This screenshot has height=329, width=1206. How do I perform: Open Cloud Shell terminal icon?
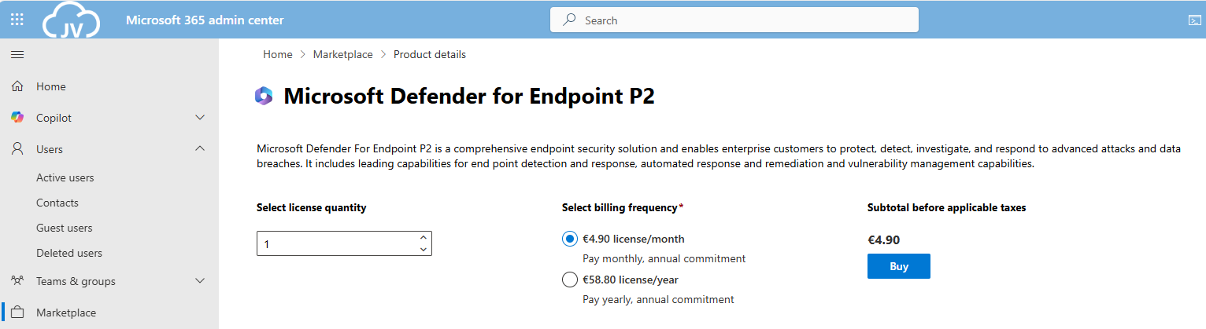[x=1194, y=20]
